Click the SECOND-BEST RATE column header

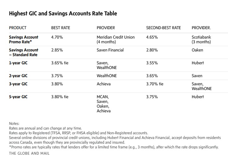click(164, 28)
